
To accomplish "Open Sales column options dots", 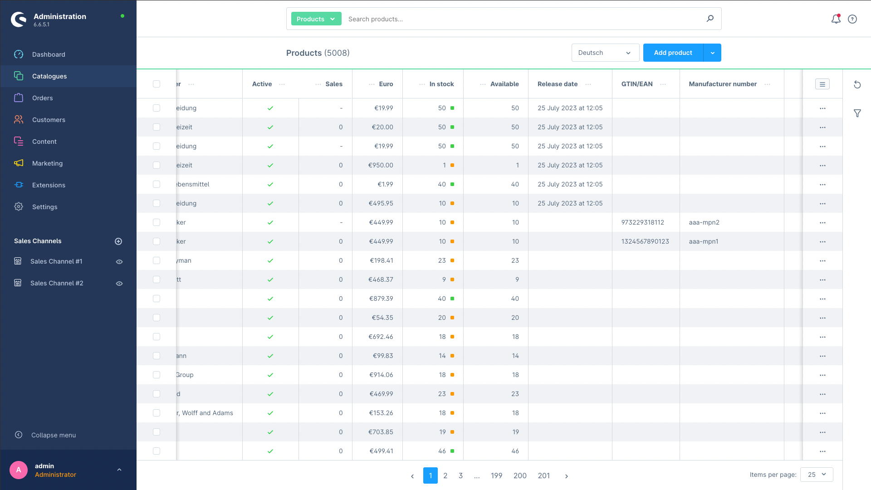I will (x=318, y=84).
